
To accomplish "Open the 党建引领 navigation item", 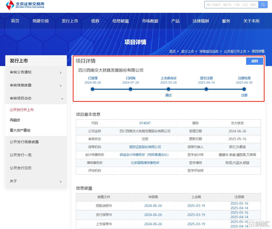I will point(40,21).
